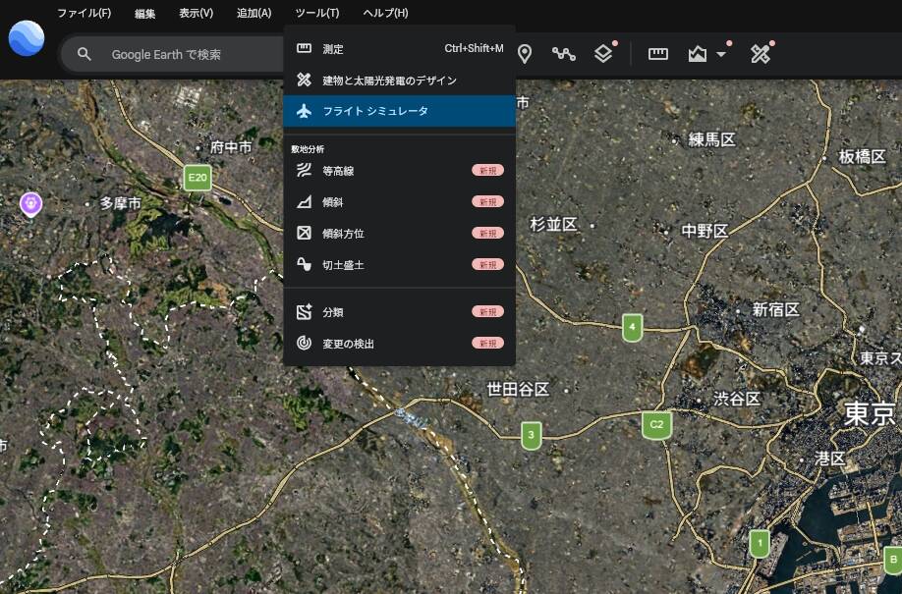Select the ruler measure tool in toolbar
This screenshot has width=902, height=594.
pyautogui.click(x=658, y=54)
